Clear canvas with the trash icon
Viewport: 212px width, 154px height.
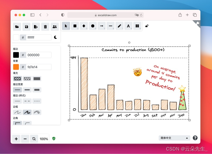pos(45,27)
